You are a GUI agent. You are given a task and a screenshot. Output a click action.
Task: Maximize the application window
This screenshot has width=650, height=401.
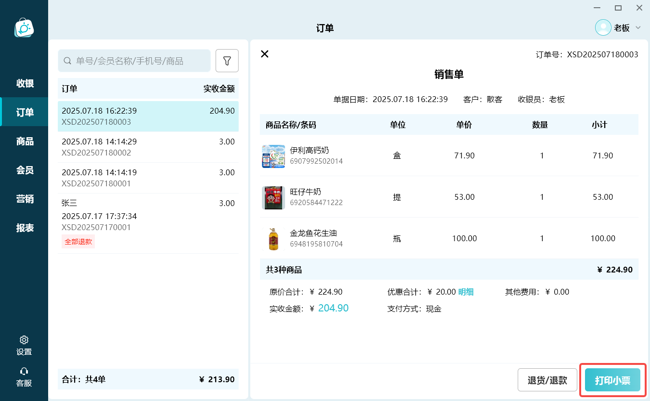coord(618,8)
